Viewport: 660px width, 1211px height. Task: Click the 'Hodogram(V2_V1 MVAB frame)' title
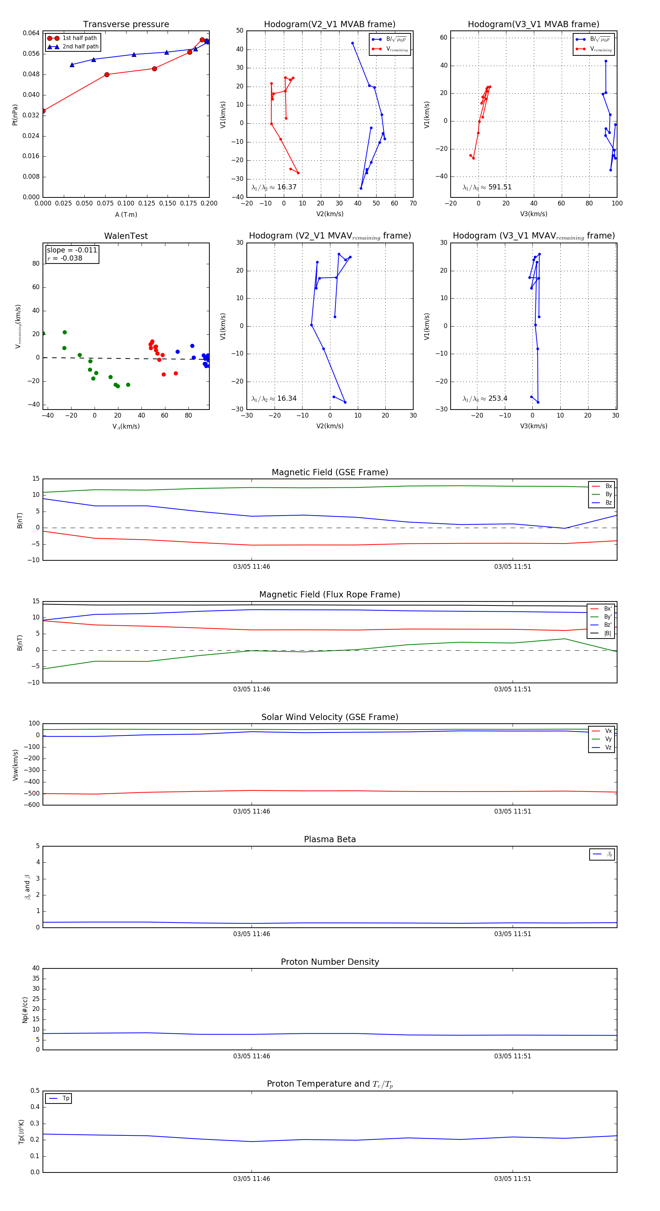[330, 25]
